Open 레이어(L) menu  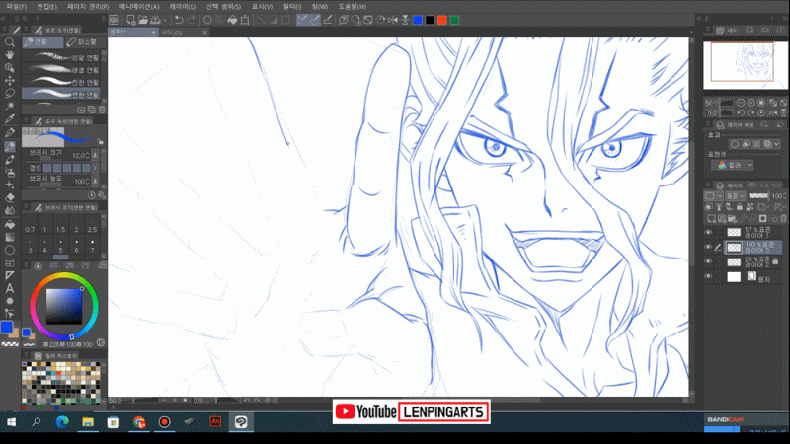[x=183, y=7]
